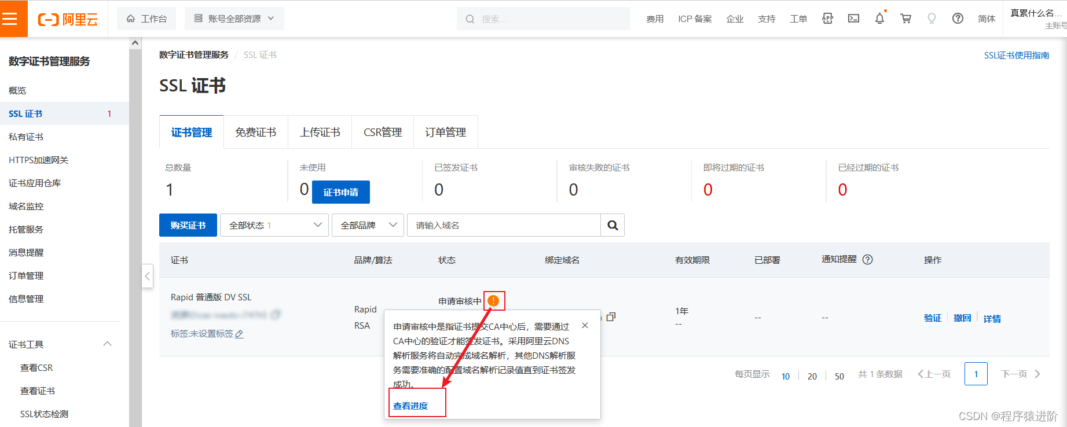Open 费用 in the top bar

(x=655, y=19)
